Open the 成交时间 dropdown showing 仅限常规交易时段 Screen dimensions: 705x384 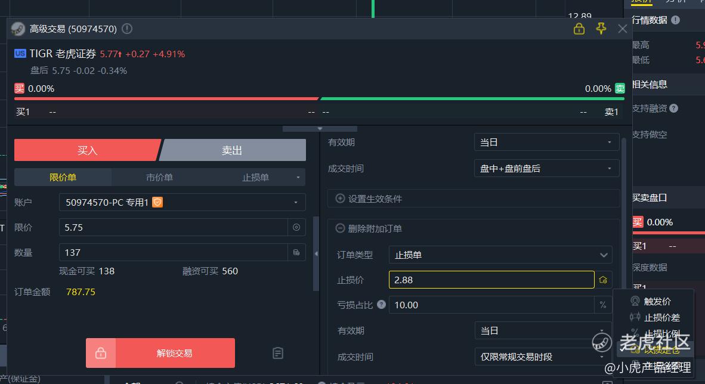543,357
